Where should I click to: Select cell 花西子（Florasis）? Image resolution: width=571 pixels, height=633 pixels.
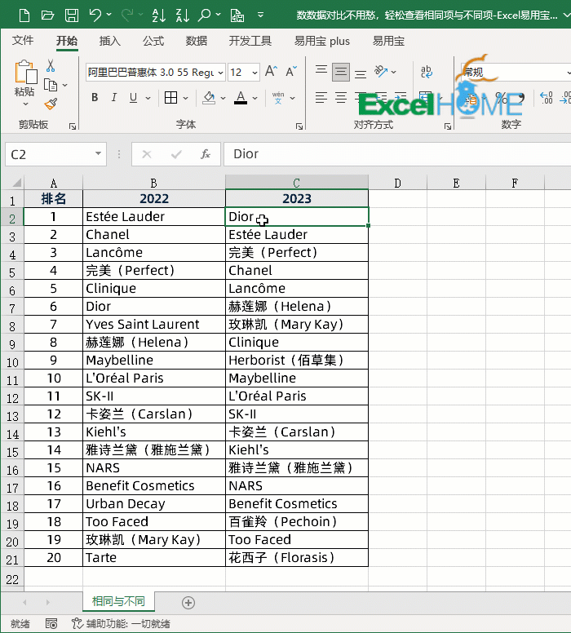point(297,558)
